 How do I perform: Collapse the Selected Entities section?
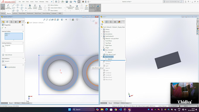pos(23,31)
